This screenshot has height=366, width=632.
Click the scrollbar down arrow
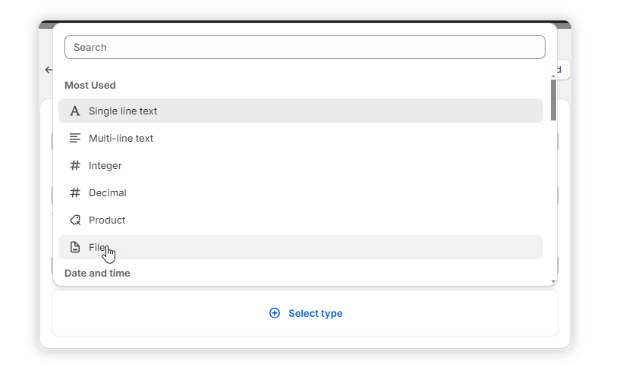click(x=553, y=281)
